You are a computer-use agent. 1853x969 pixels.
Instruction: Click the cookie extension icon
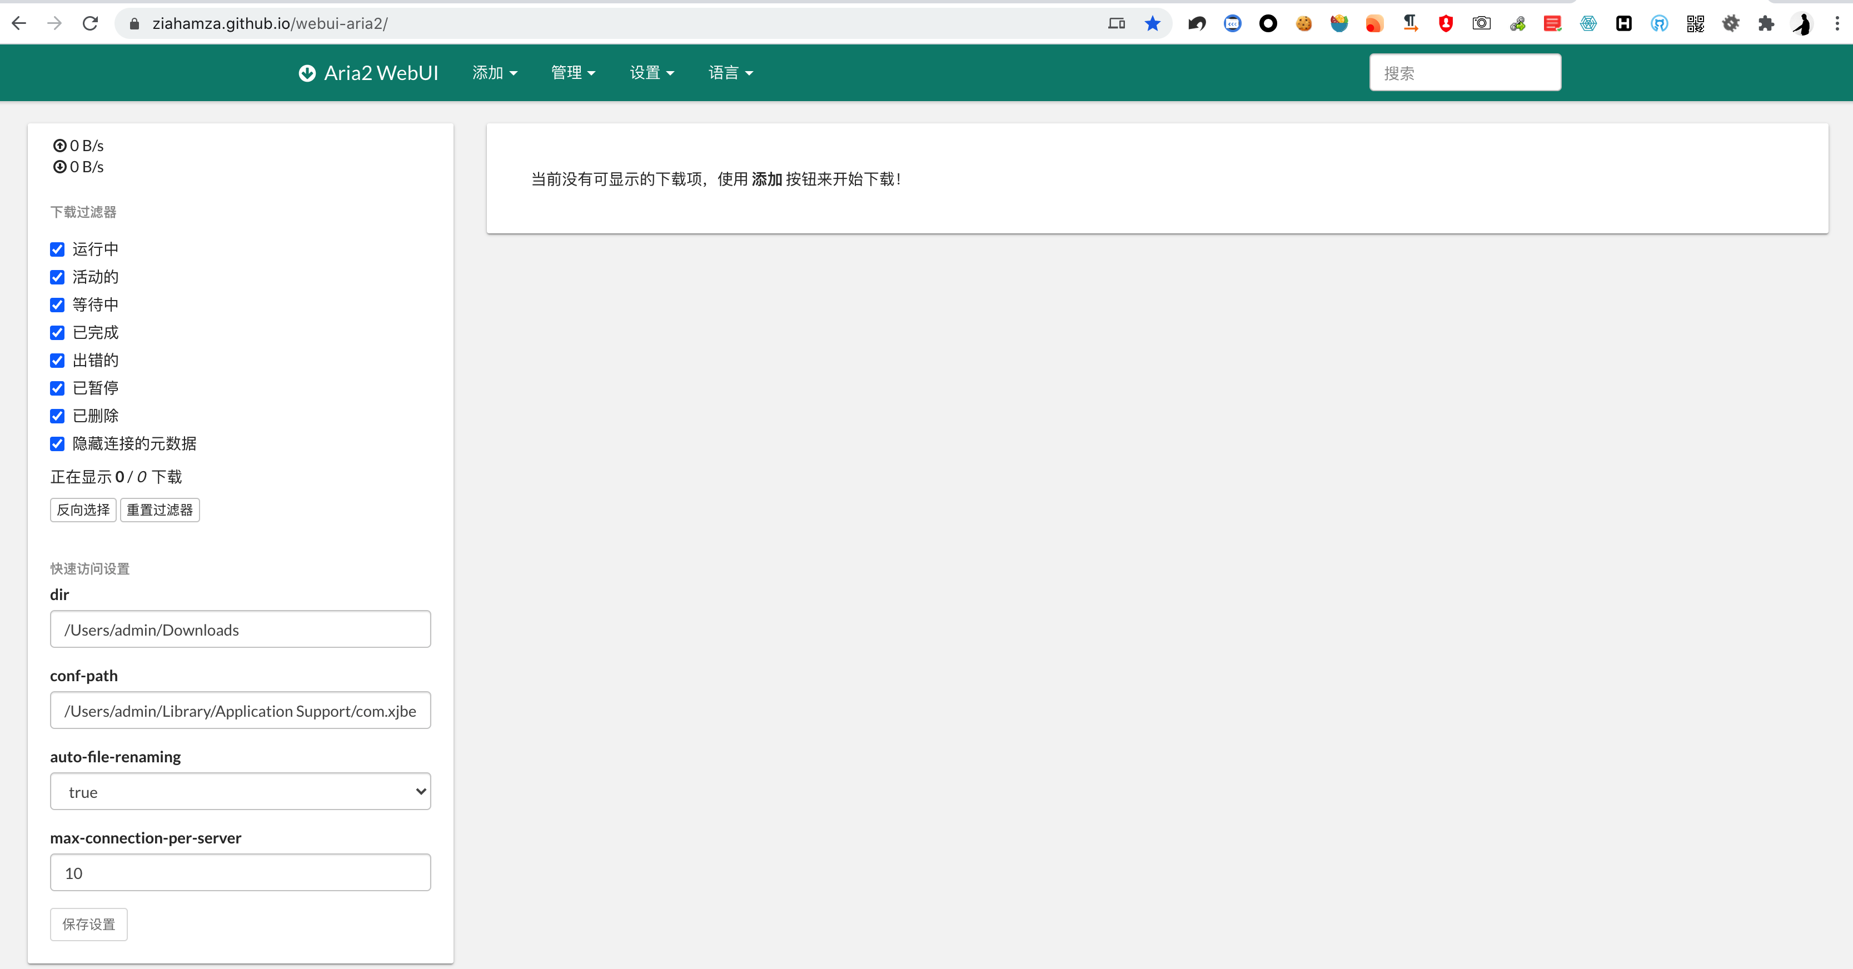point(1303,24)
